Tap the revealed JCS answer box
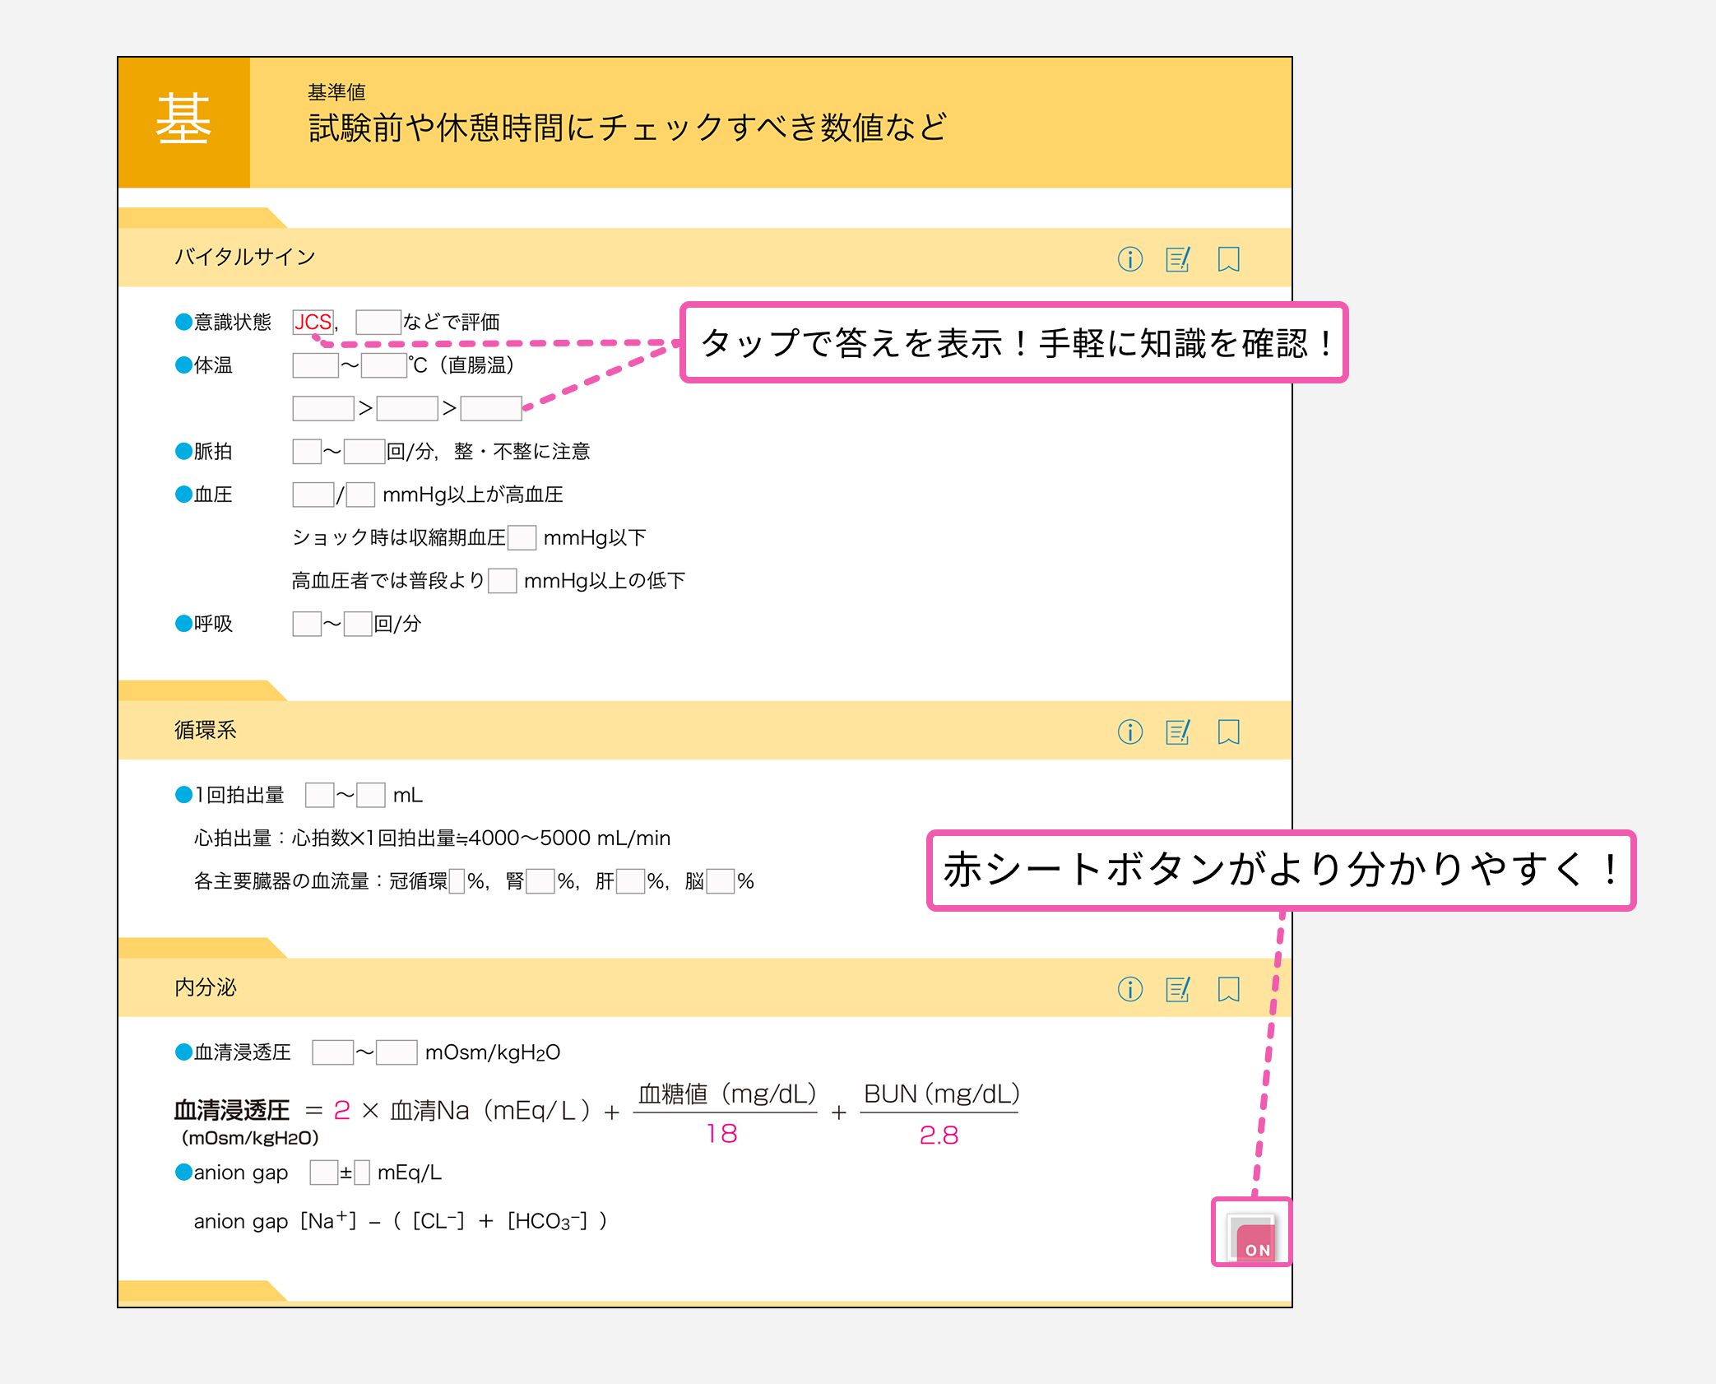The image size is (1716, 1384). [x=313, y=322]
